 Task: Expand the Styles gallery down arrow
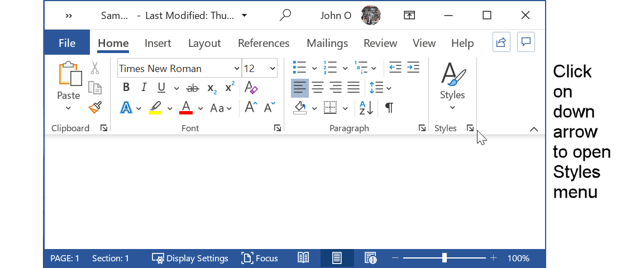[x=452, y=108]
